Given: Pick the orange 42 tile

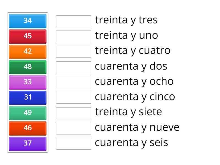Looking at the screenshot, I should point(28,51).
